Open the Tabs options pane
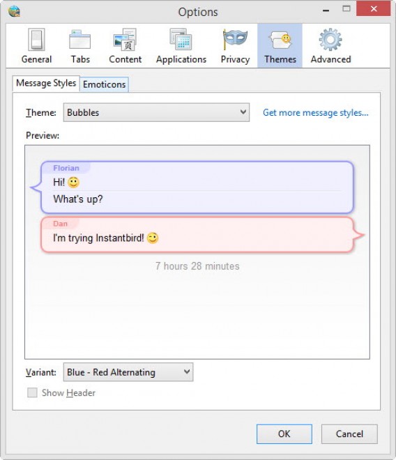Screen dimensions: 396x460 pos(80,46)
